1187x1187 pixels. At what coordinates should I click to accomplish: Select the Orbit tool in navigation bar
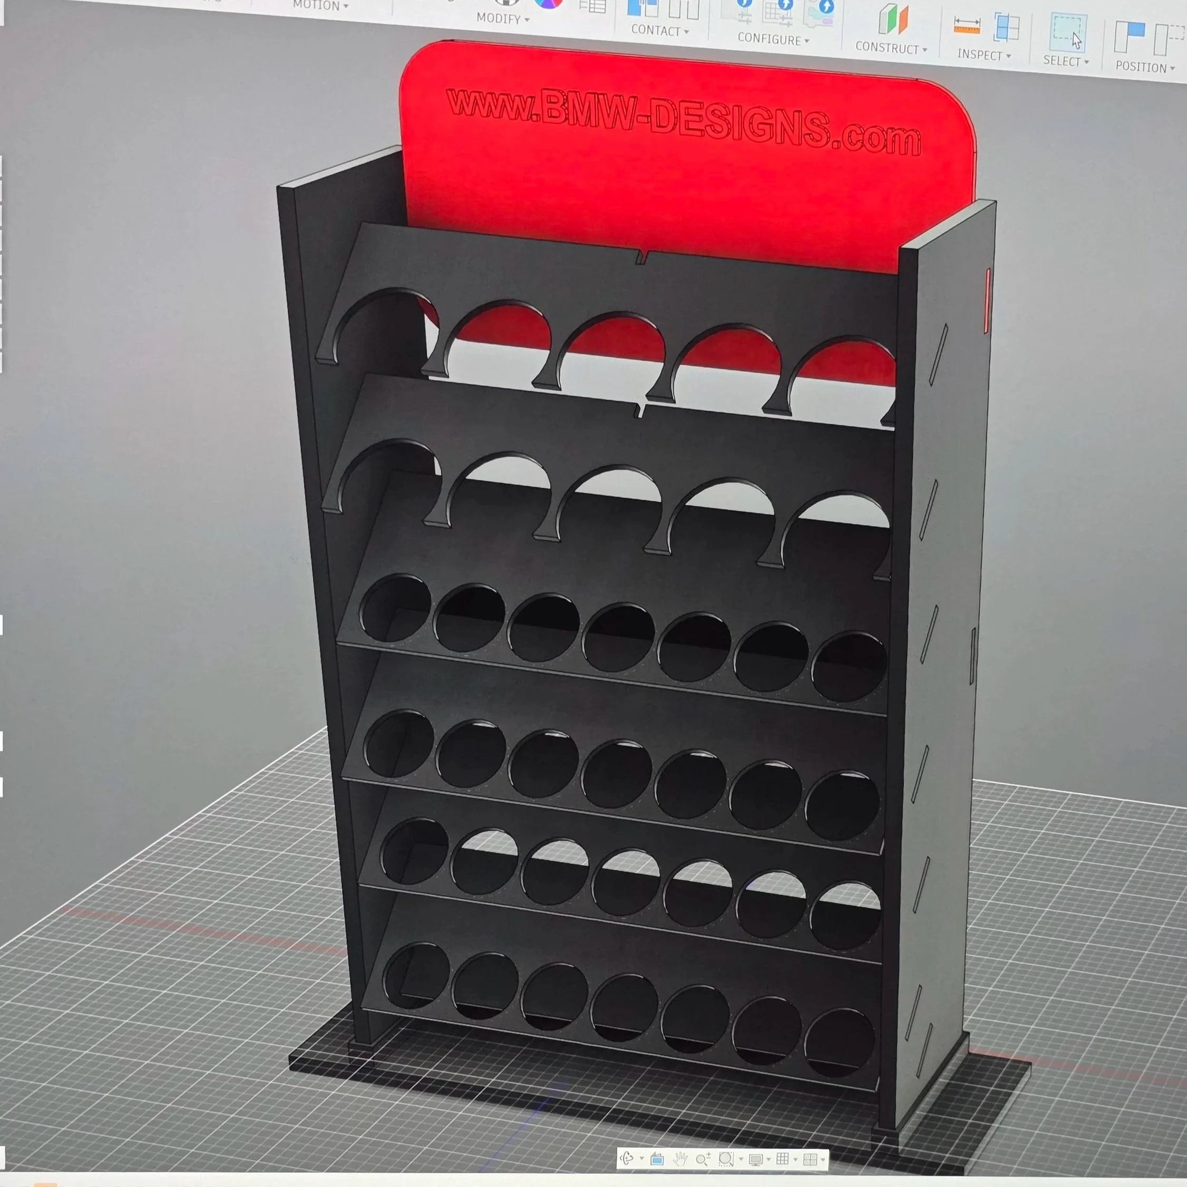(x=627, y=1159)
